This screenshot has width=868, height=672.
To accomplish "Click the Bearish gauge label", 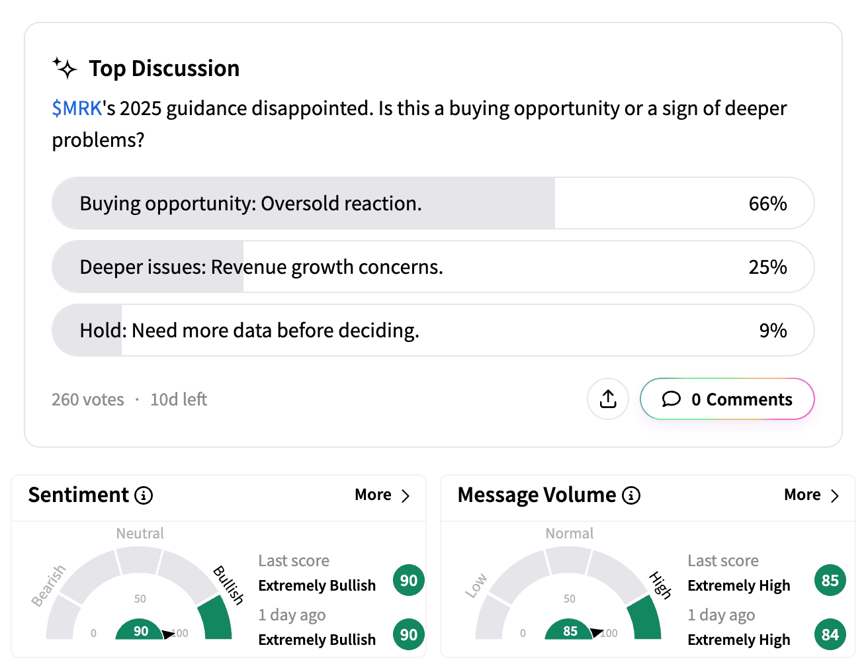I will (x=49, y=585).
